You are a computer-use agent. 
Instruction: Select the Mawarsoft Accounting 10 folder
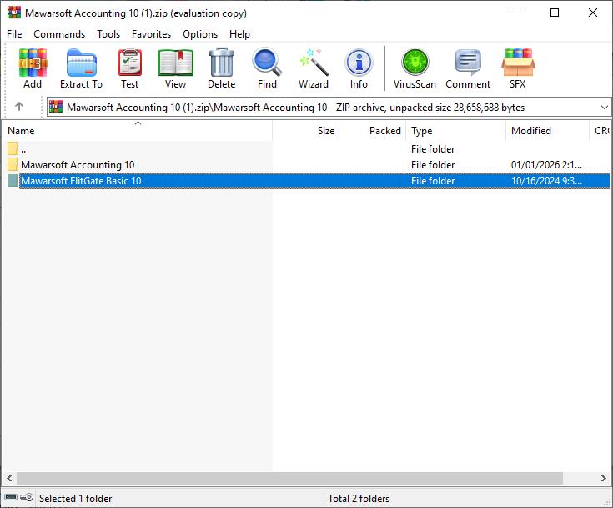[x=78, y=165]
